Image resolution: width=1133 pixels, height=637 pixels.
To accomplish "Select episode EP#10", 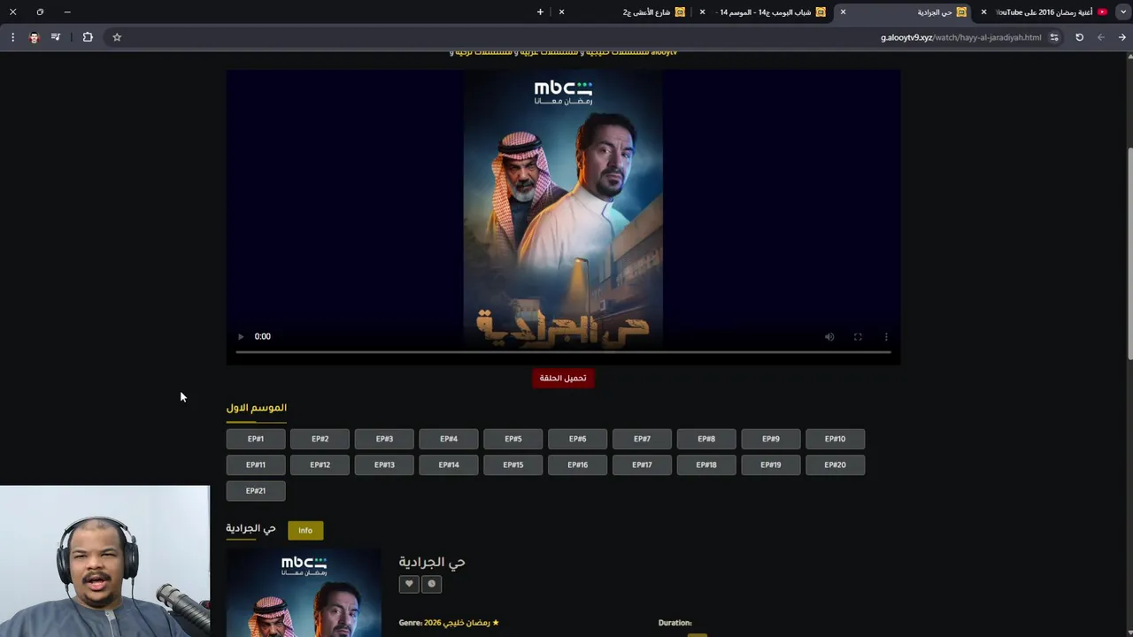I will pos(835,439).
